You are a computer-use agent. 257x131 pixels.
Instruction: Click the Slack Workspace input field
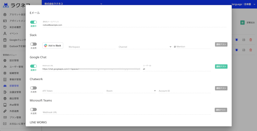coord(92,47)
